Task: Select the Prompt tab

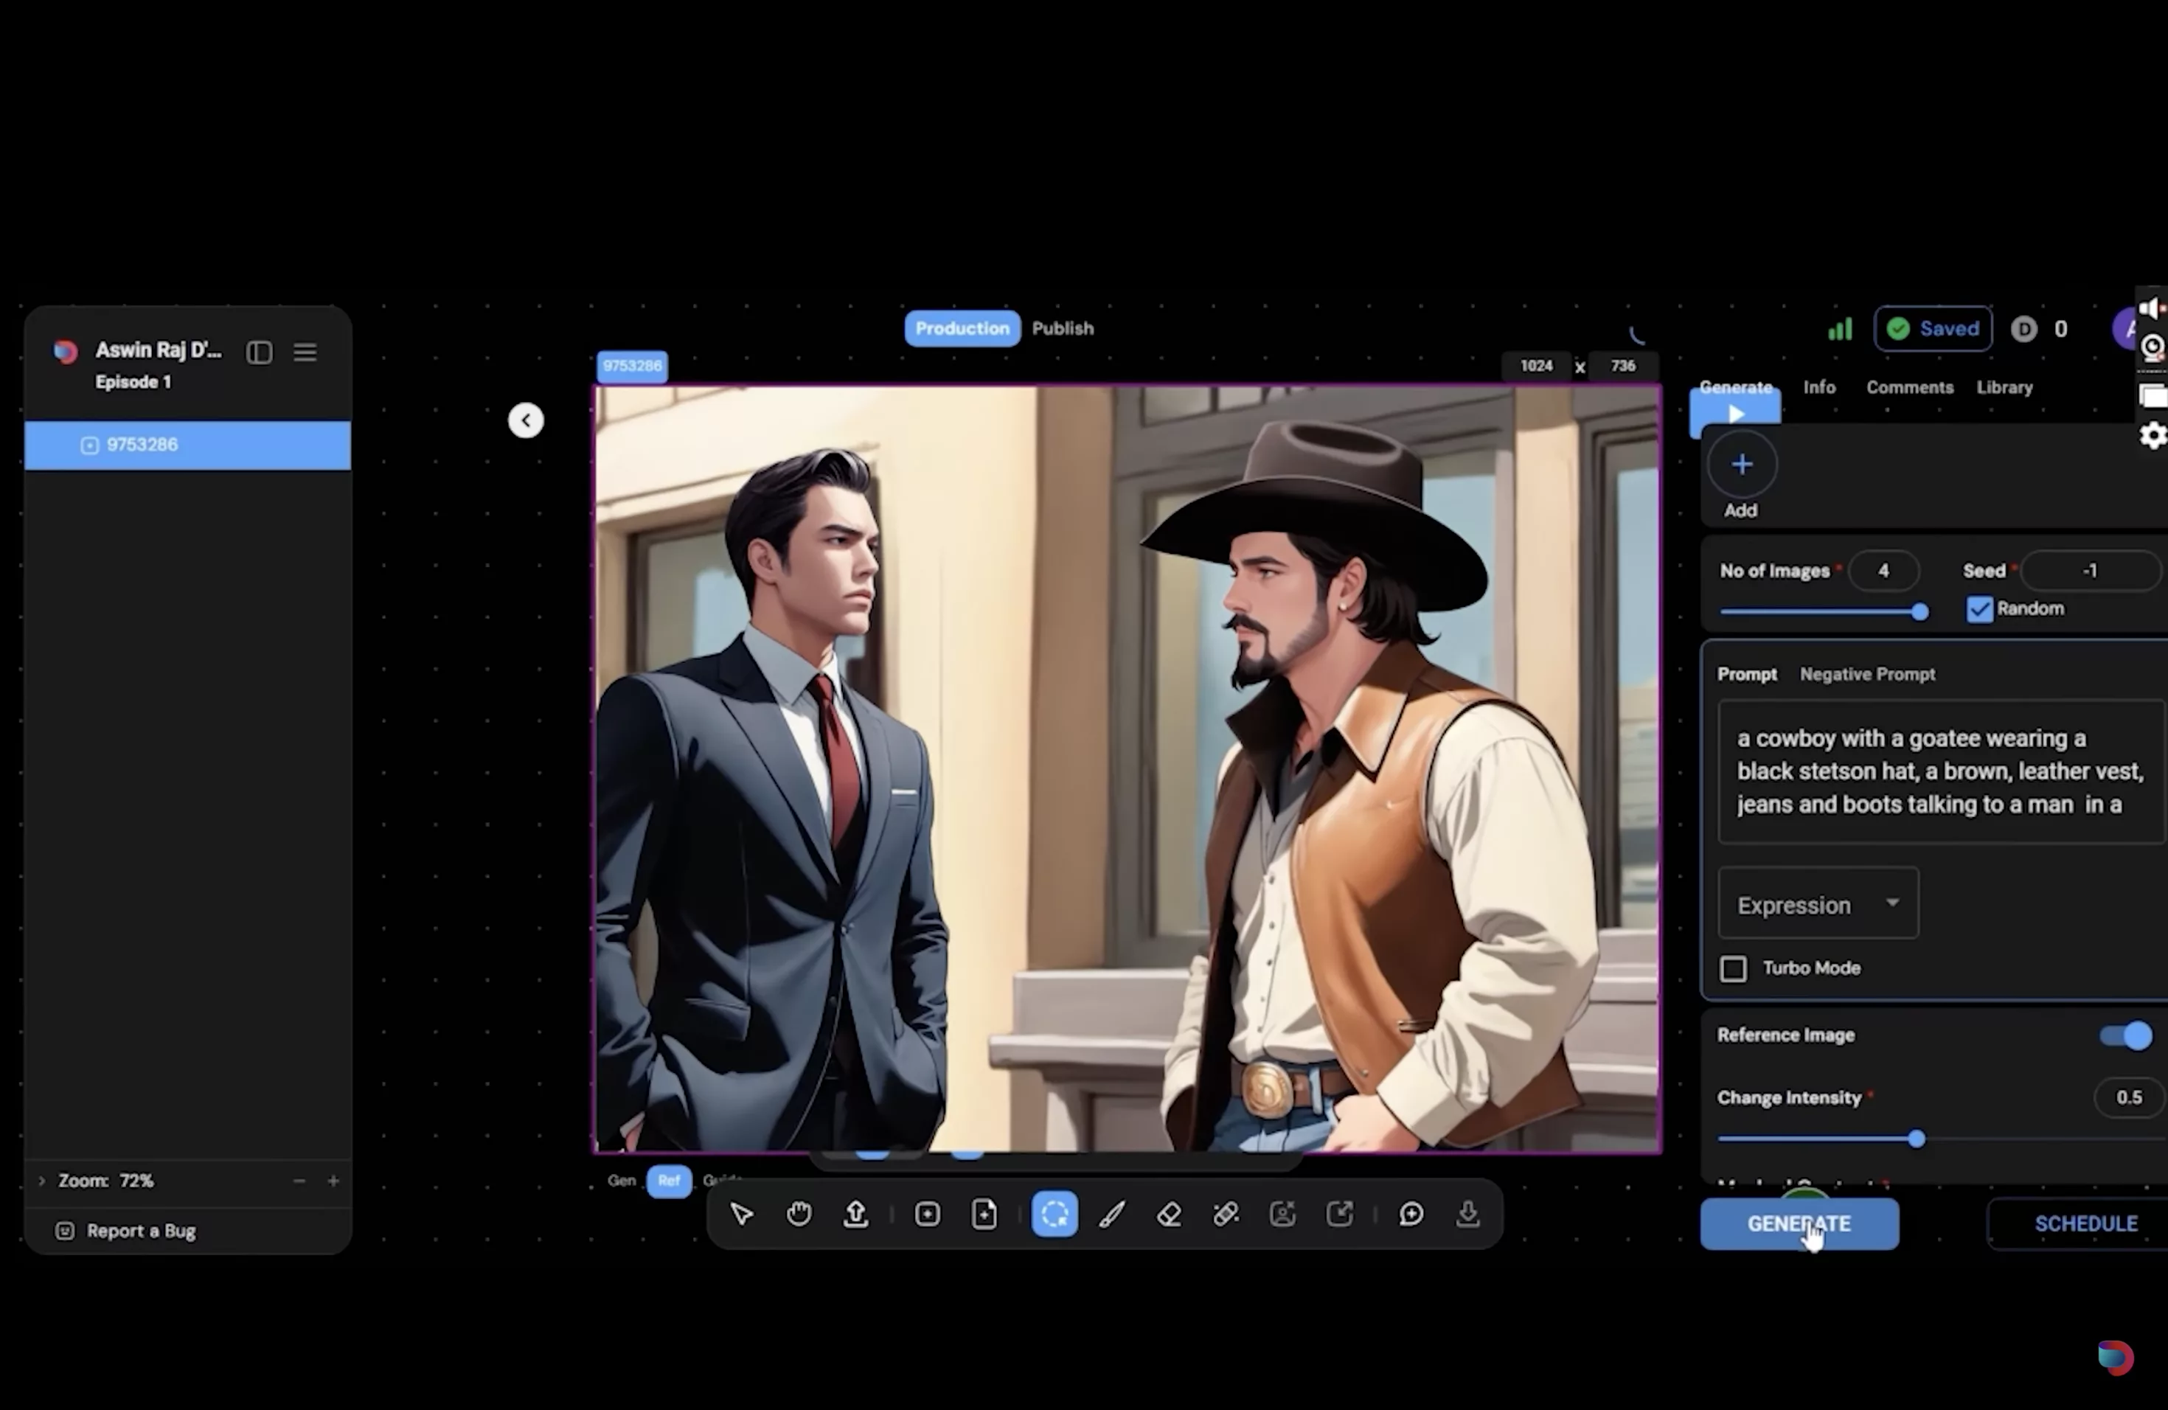Action: point(1747,675)
